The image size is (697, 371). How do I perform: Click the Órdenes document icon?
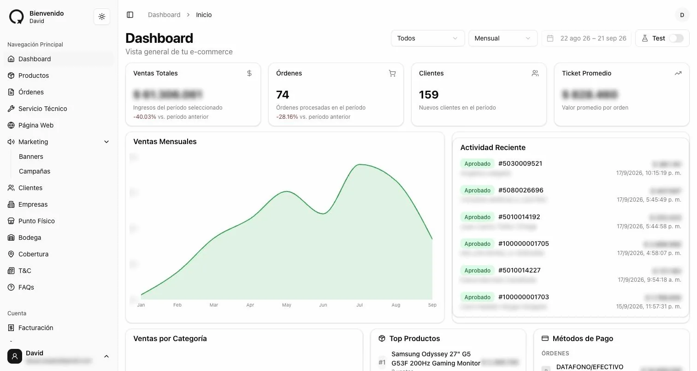[11, 92]
